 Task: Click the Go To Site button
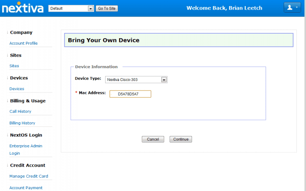point(107,8)
